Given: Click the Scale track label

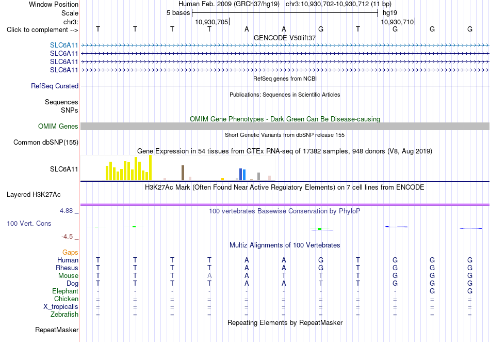Looking at the screenshot, I should [70, 13].
